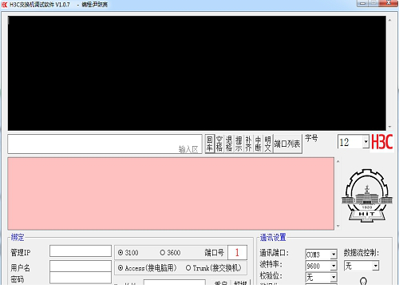The width and height of the screenshot is (399, 296).
Task: Click the 退格 (Backspace) button
Action: tap(229, 144)
